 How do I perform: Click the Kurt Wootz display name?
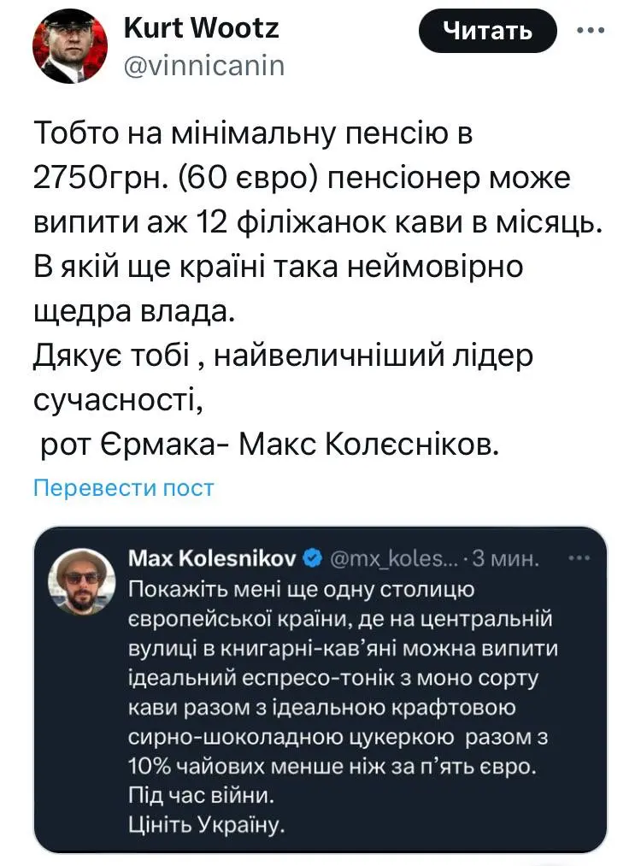pos(201,29)
